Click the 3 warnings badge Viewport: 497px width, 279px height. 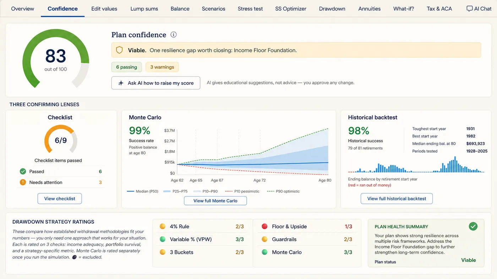[x=162, y=67]
